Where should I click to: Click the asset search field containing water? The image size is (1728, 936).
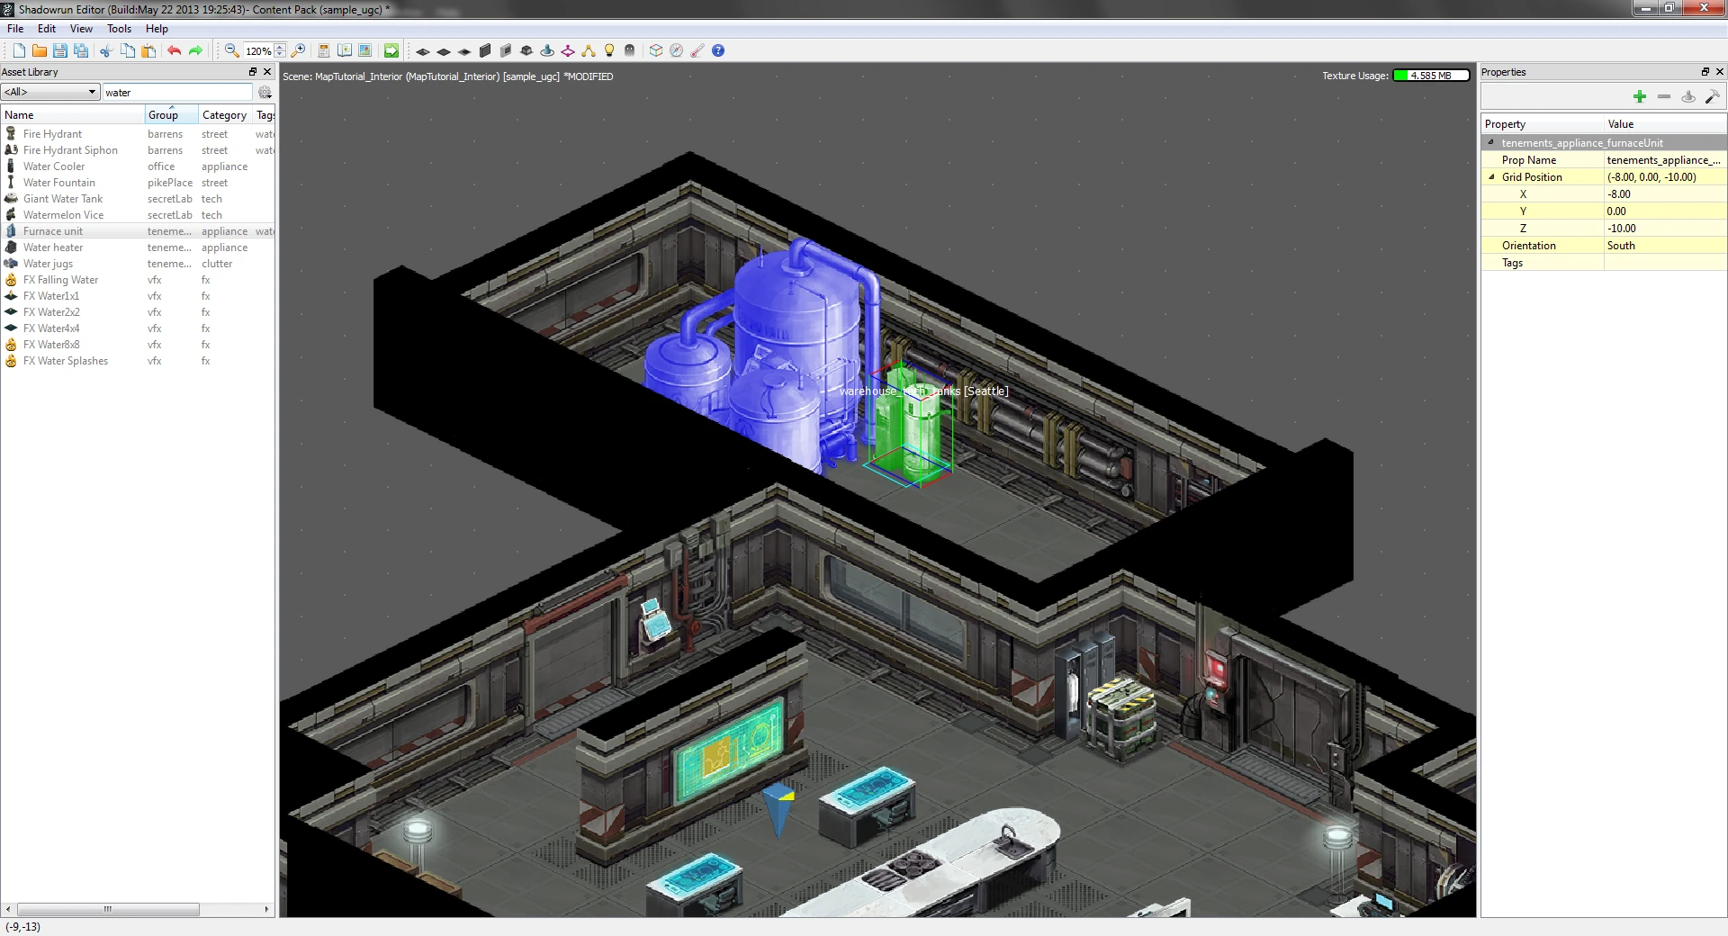point(177,92)
